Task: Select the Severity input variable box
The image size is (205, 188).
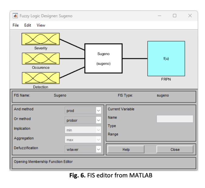Action: [x=41, y=39]
